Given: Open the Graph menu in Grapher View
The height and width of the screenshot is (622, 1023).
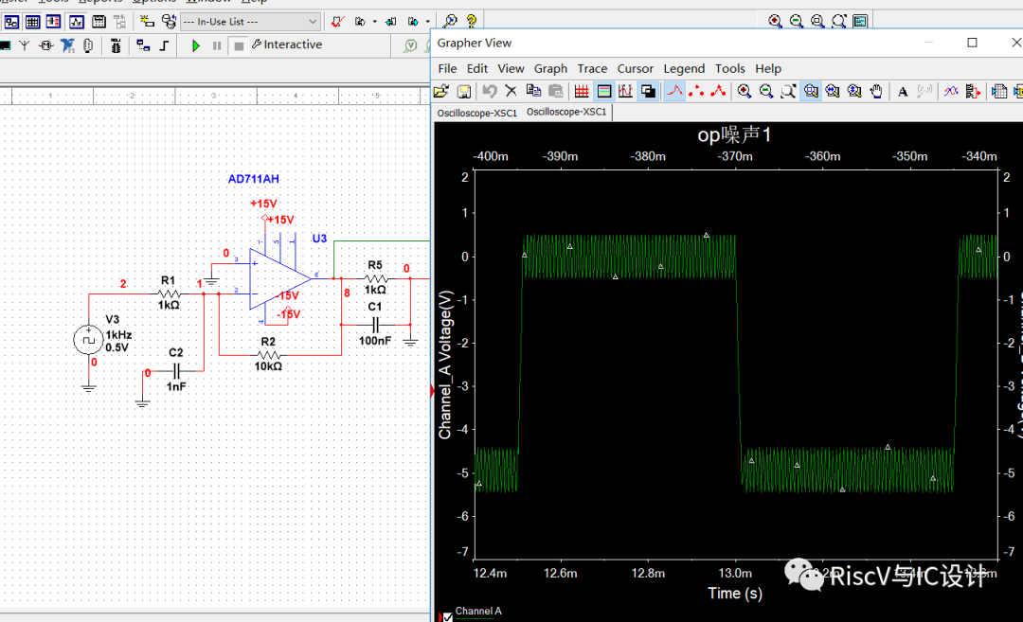Looking at the screenshot, I should point(550,68).
